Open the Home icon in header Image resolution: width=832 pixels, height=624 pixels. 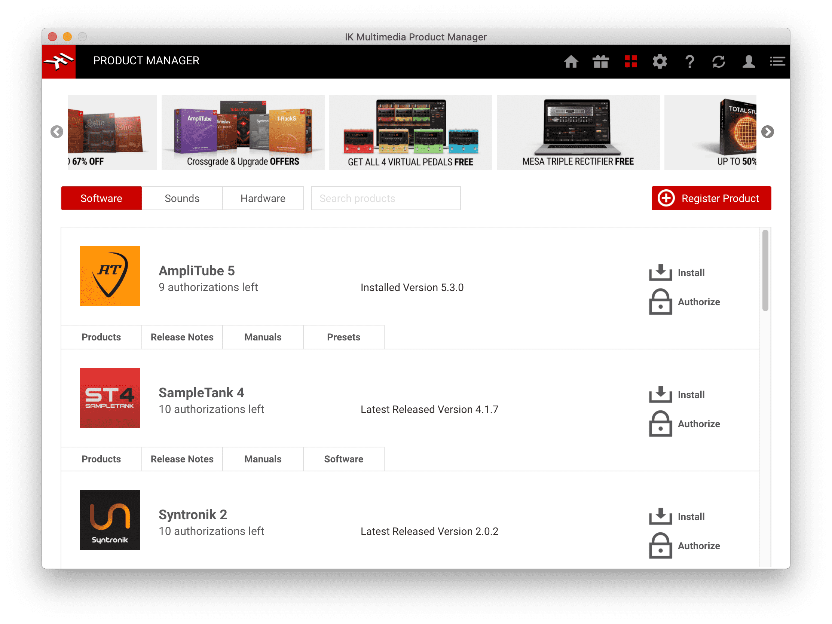[571, 61]
